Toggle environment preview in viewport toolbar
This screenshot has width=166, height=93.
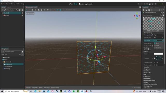pyautogui.click(x=60, y=10)
